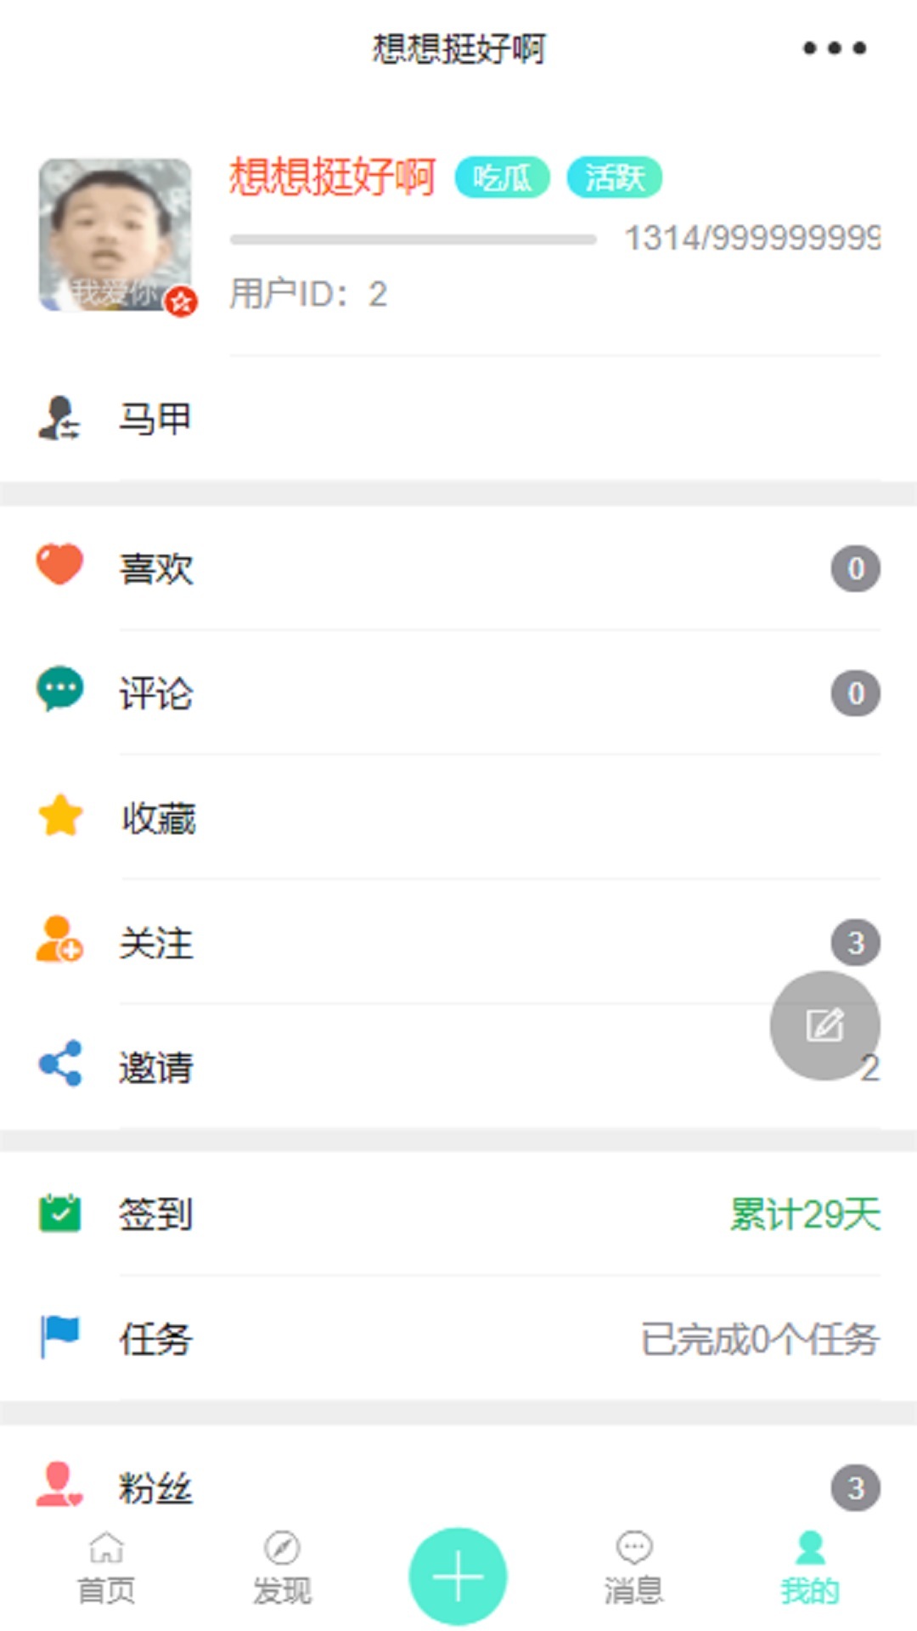Viewport: 917px width, 1631px height.
Task: Tap the red heart 喜欢 icon
Action: tap(59, 565)
